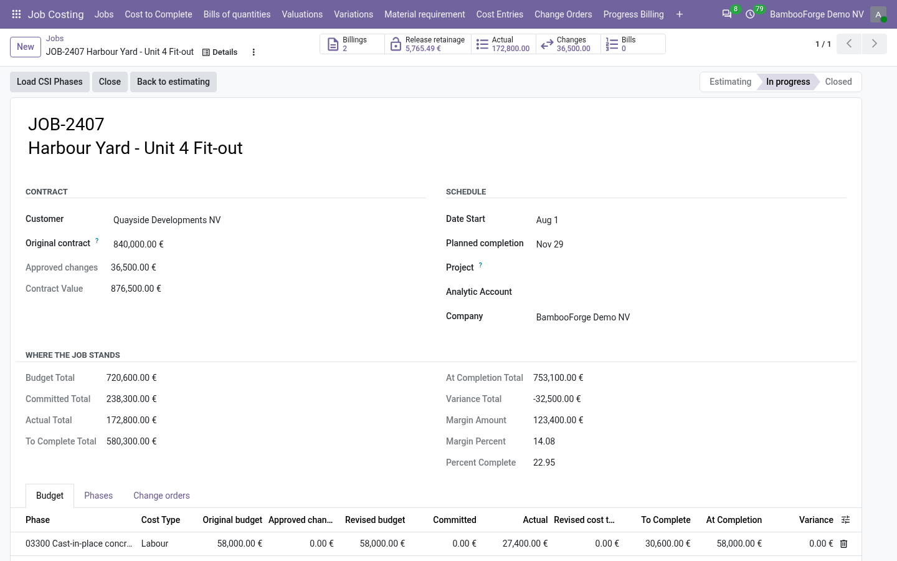This screenshot has width=897, height=561.
Task: Click the user avatar icon
Action: pyautogui.click(x=878, y=14)
